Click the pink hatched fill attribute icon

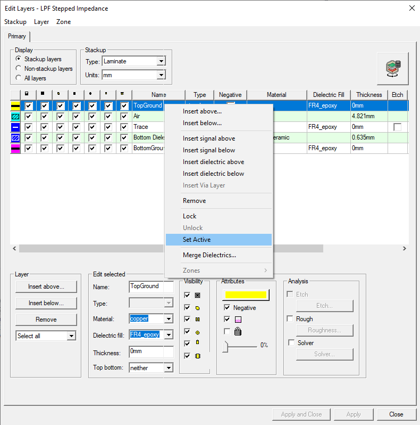click(x=238, y=320)
